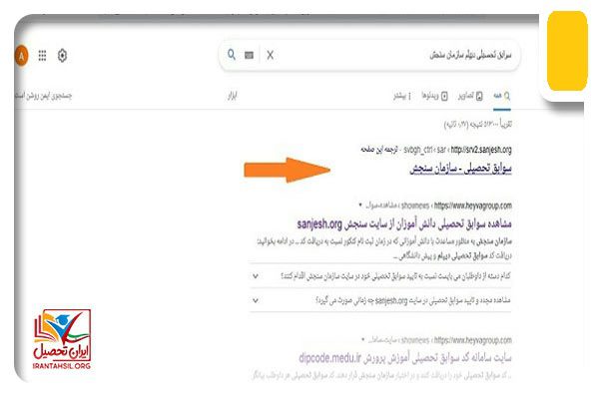This screenshot has height=399, width=599.
Task: Click the srv2.sanjesh.org URL above first result
Action: point(481,150)
